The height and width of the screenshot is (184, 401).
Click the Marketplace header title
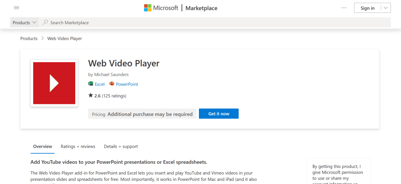201,8
